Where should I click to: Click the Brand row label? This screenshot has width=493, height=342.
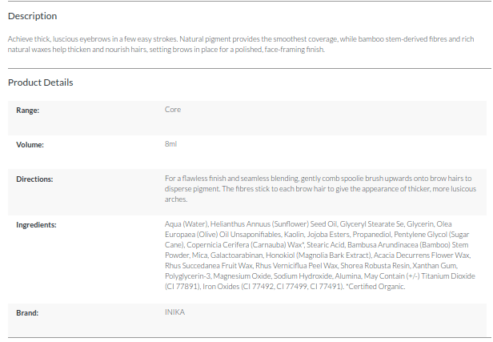pos(28,312)
